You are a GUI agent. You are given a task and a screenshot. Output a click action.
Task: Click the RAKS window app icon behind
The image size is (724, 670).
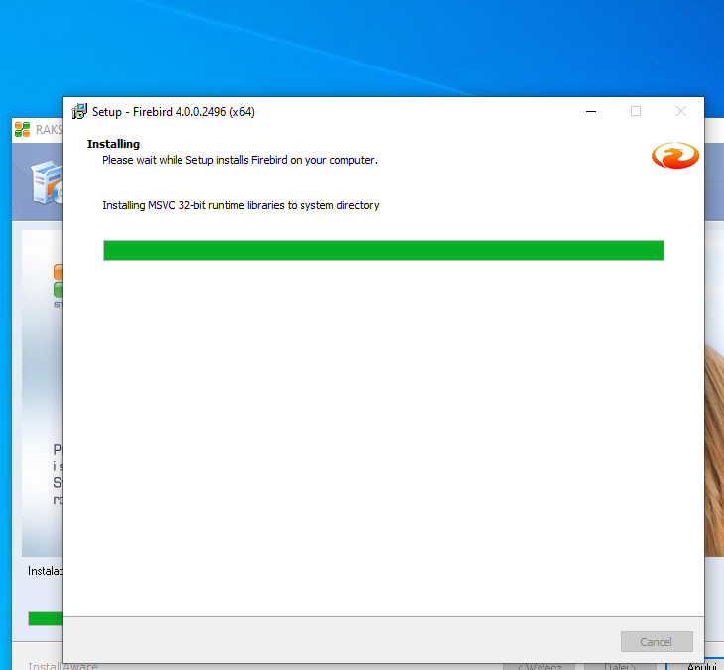click(x=22, y=129)
